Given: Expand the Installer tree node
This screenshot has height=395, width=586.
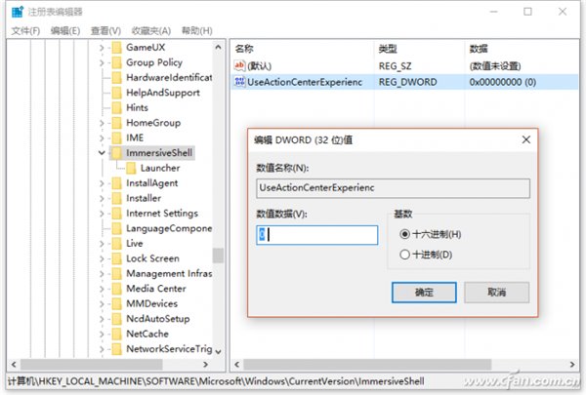Looking at the screenshot, I should point(102,198).
